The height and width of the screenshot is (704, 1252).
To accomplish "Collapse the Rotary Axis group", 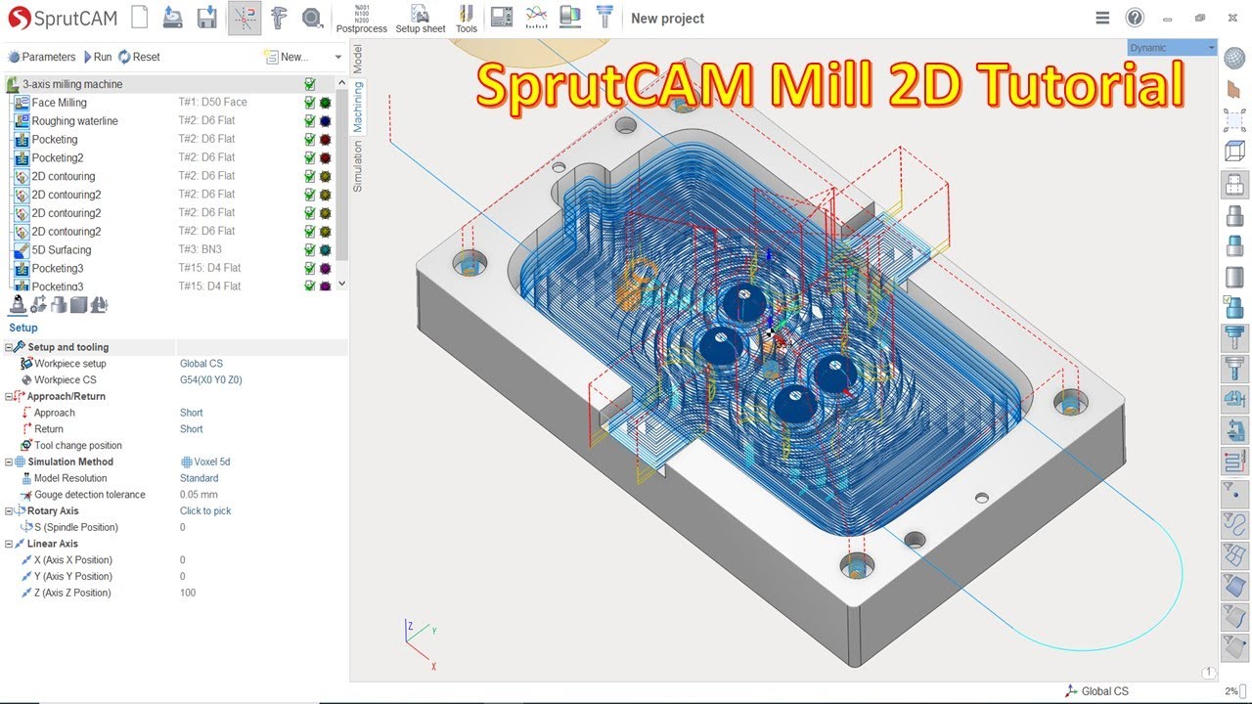I will (x=9, y=510).
